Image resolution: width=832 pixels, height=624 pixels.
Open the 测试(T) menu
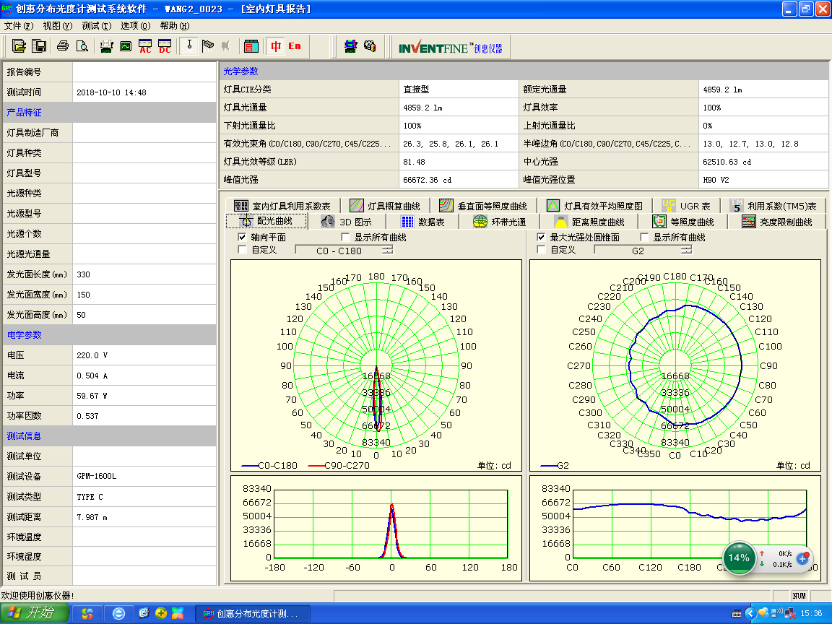click(x=96, y=26)
